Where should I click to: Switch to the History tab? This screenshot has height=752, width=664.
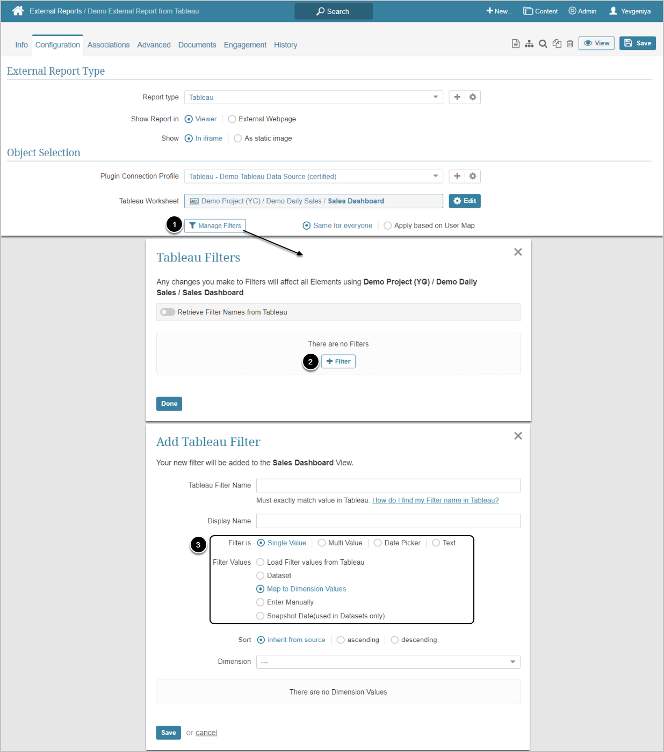285,45
